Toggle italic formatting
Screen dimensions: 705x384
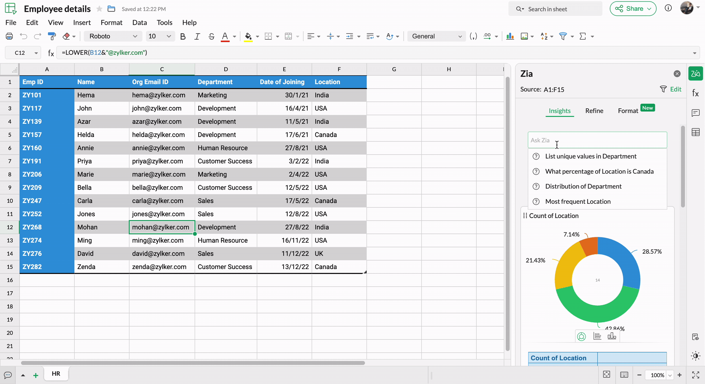pos(197,36)
